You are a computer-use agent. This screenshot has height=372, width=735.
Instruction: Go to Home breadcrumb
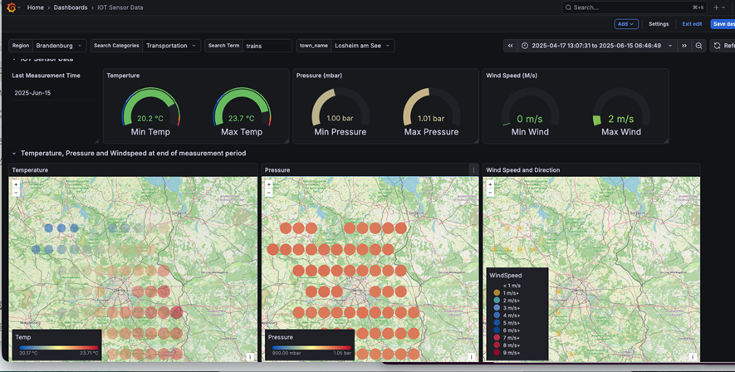click(35, 7)
